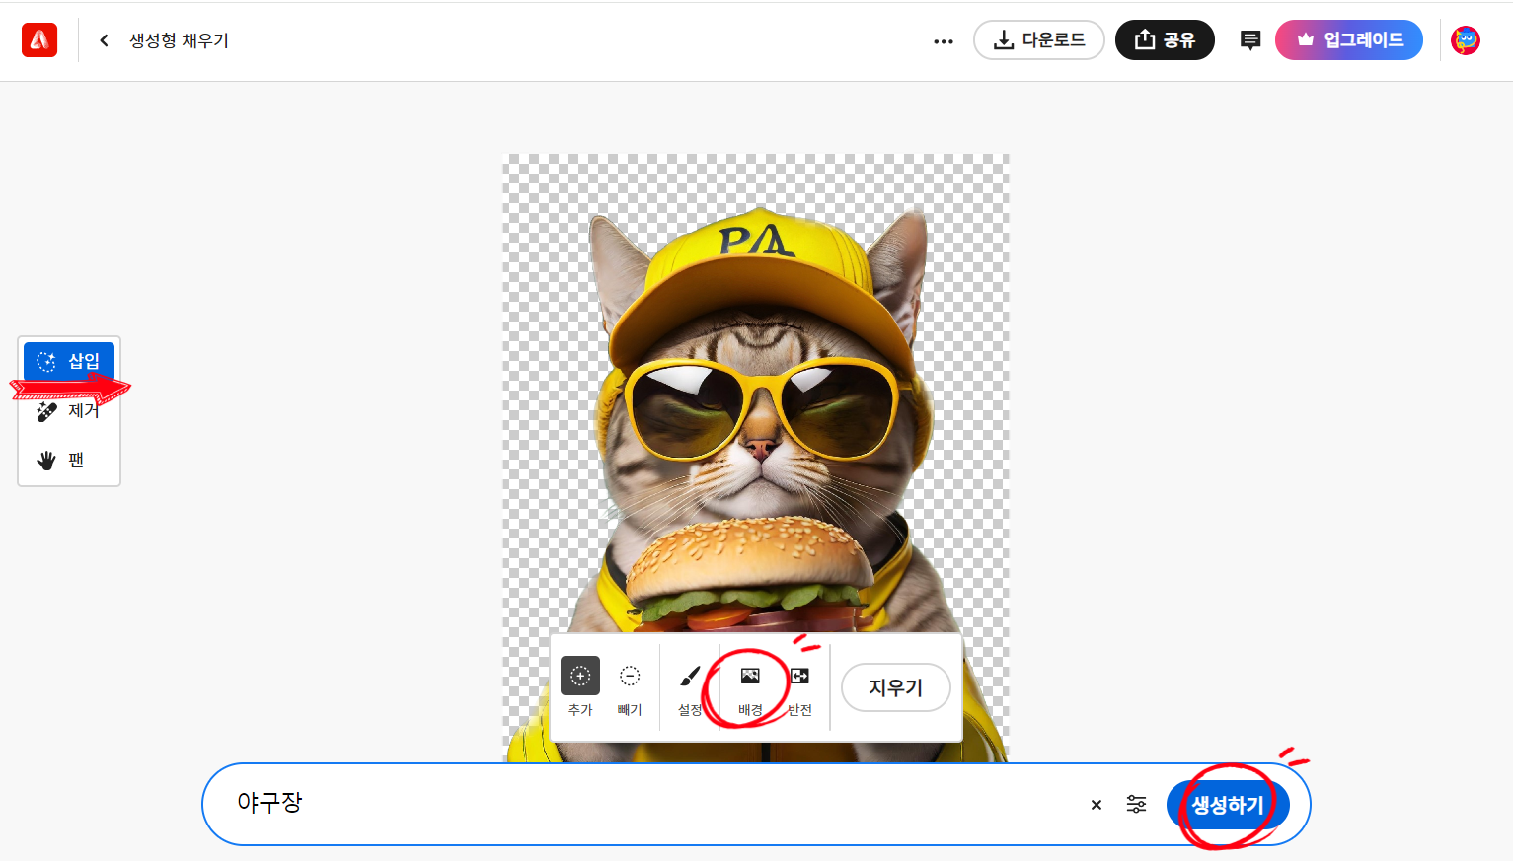Open the 설정 brush settings
The image size is (1513, 861).
[690, 687]
